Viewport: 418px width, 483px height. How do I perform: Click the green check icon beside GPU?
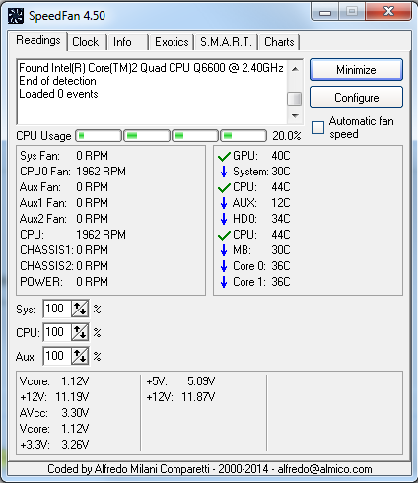tap(224, 156)
